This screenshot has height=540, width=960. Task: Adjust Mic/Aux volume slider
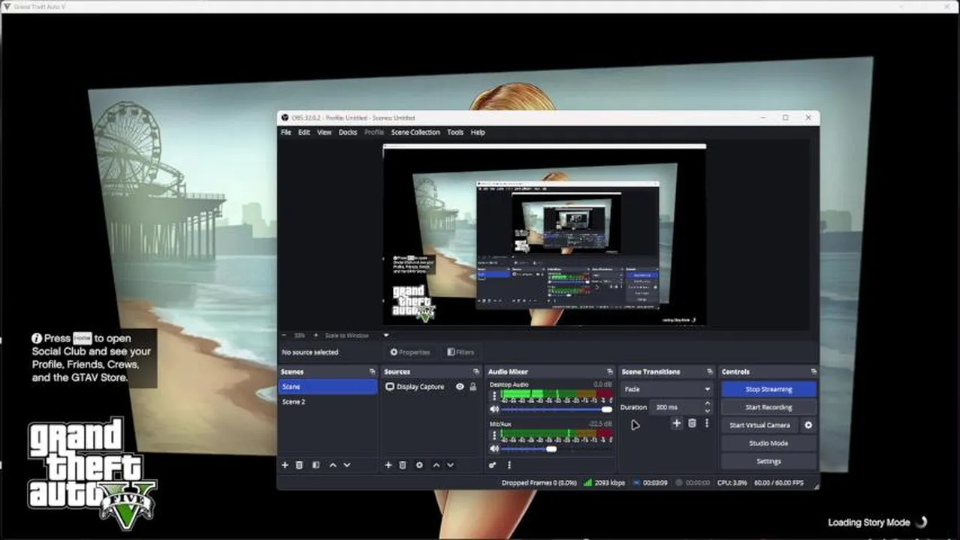click(556, 448)
